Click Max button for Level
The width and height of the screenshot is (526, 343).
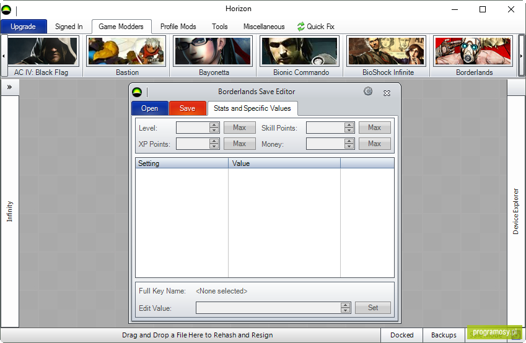point(240,128)
